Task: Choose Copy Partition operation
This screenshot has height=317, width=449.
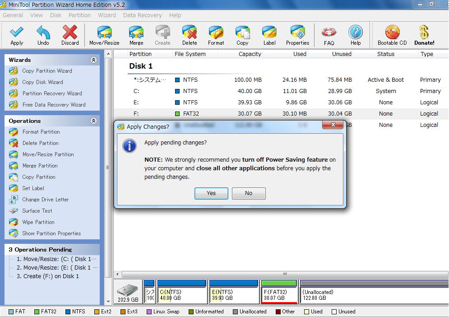Action: click(x=39, y=177)
